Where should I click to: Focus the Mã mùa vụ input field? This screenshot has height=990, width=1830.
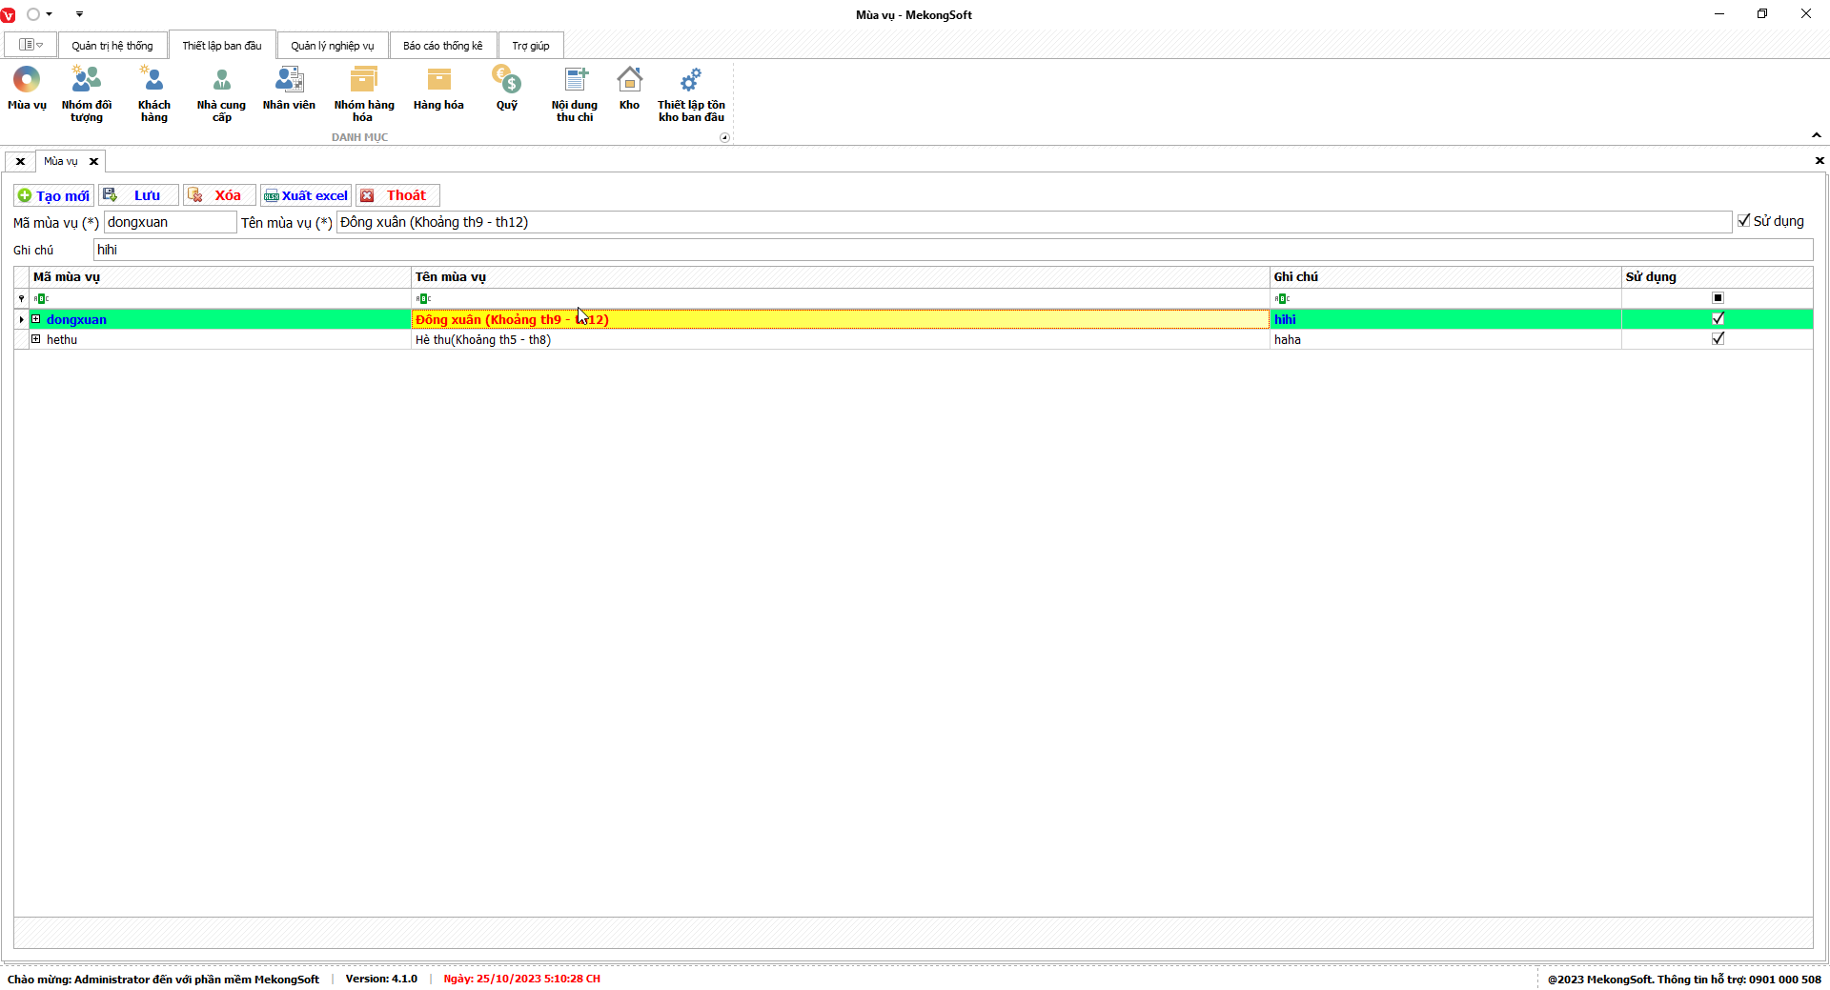pos(170,222)
